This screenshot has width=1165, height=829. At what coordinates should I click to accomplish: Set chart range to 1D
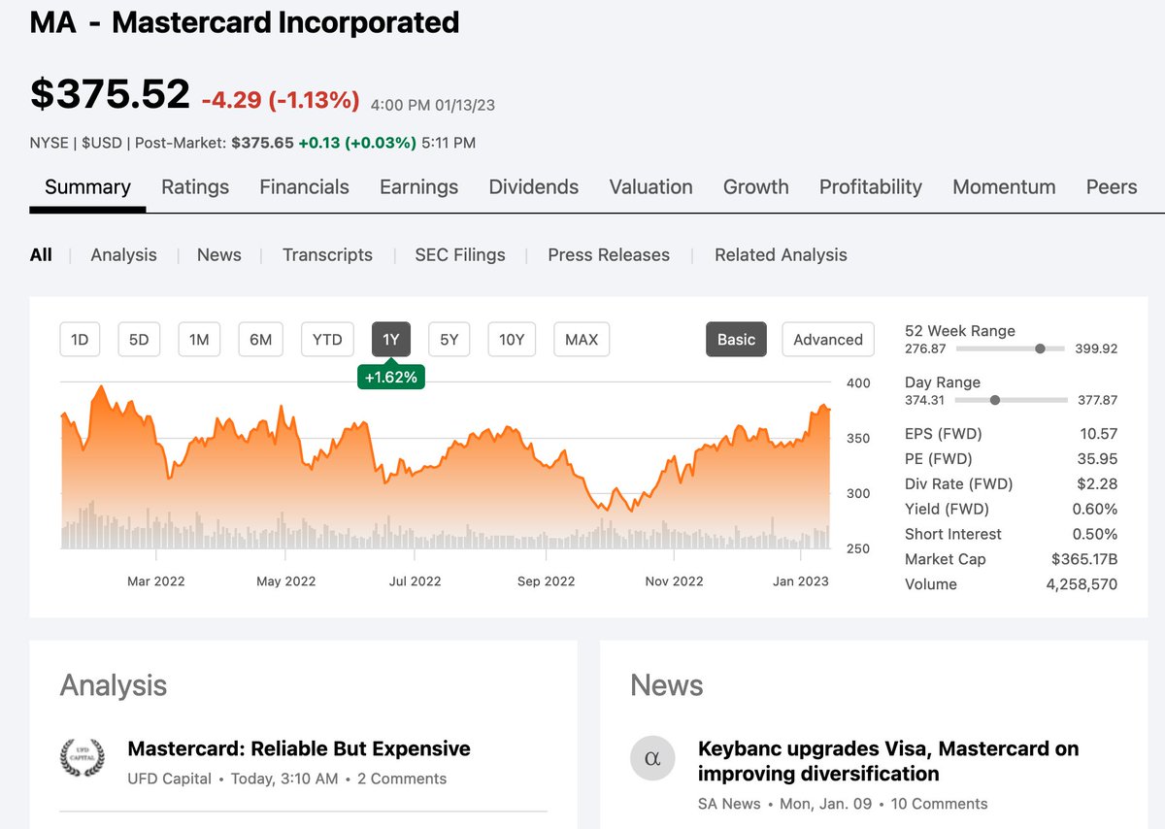click(81, 340)
